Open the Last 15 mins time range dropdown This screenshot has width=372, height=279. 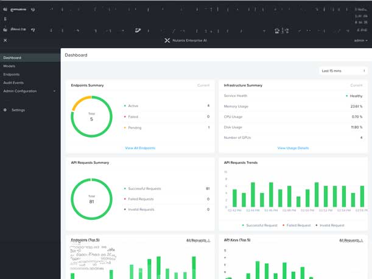(343, 71)
